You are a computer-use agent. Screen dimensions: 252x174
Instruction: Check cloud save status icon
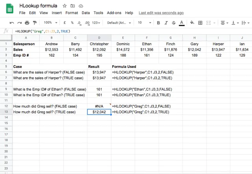(x=81, y=6)
